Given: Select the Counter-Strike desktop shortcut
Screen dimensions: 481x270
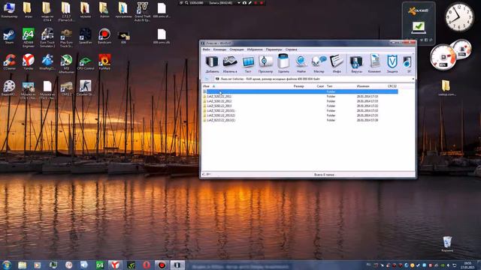Looking at the screenshot, I should [85, 88].
